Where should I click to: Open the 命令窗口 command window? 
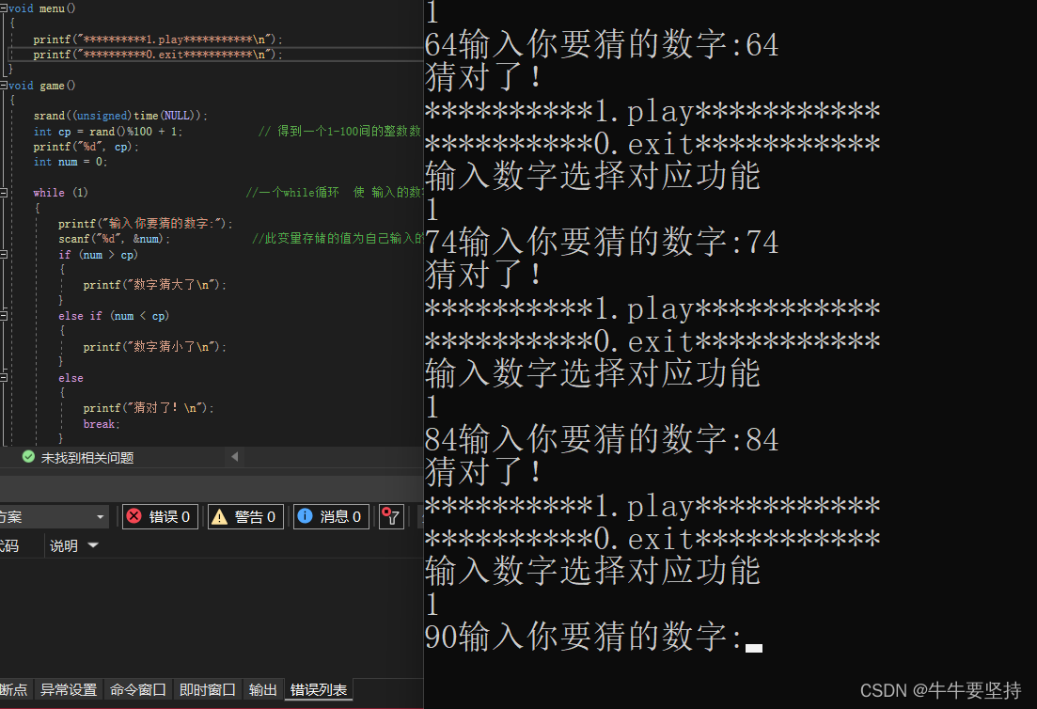[x=137, y=689]
